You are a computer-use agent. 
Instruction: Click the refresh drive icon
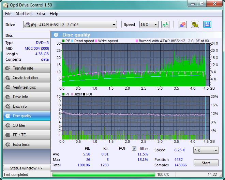click(165, 25)
